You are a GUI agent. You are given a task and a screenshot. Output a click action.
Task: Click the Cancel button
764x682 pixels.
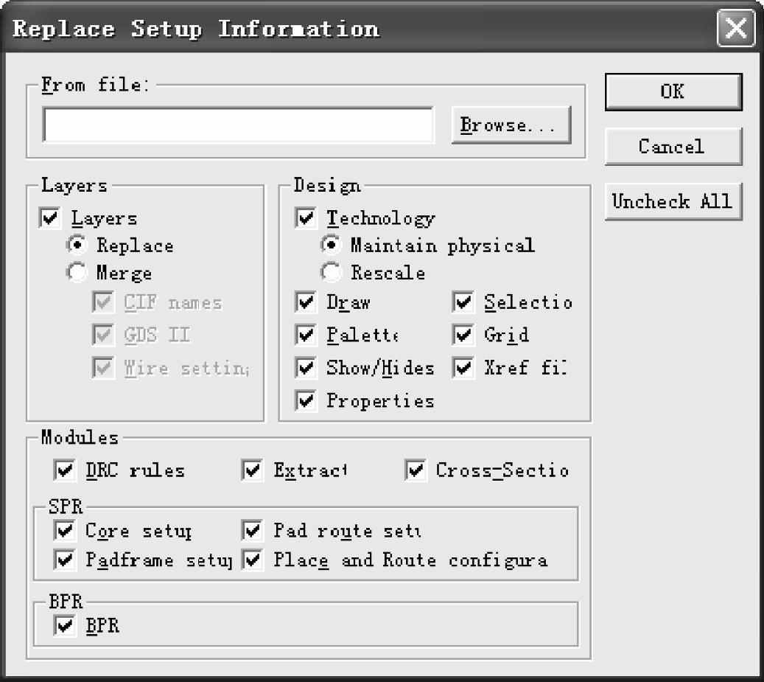click(673, 147)
